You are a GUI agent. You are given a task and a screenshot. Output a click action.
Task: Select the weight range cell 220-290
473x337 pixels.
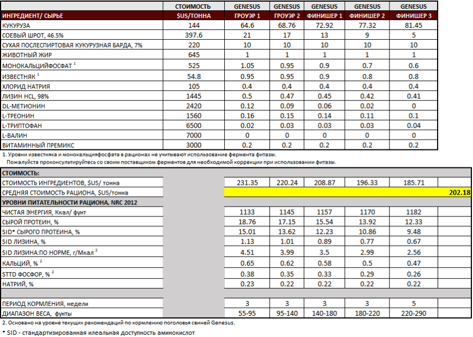(413, 313)
